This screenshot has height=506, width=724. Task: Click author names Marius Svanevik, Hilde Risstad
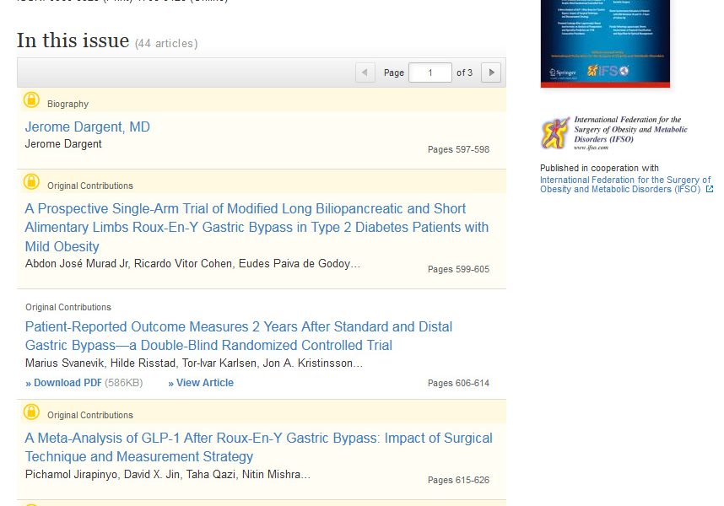point(194,363)
